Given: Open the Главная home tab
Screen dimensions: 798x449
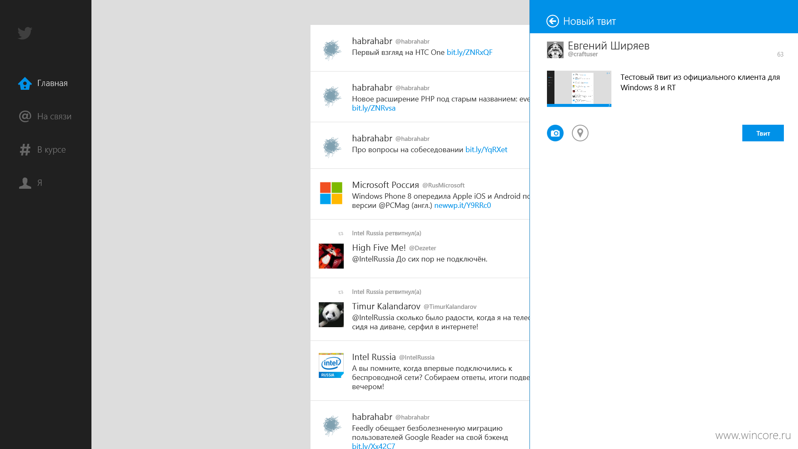Looking at the screenshot, I should click(43, 83).
